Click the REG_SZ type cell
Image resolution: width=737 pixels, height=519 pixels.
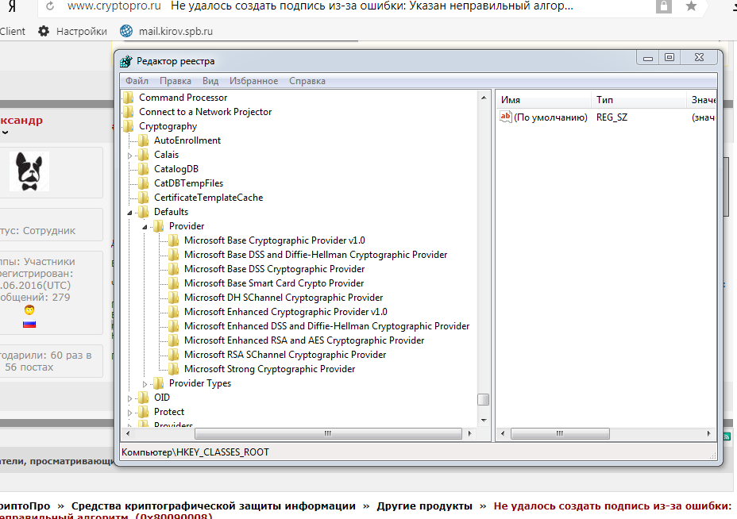point(612,117)
